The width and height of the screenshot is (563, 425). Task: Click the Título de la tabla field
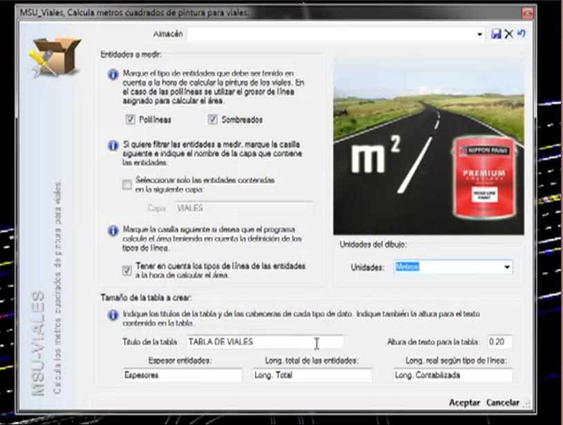point(265,342)
